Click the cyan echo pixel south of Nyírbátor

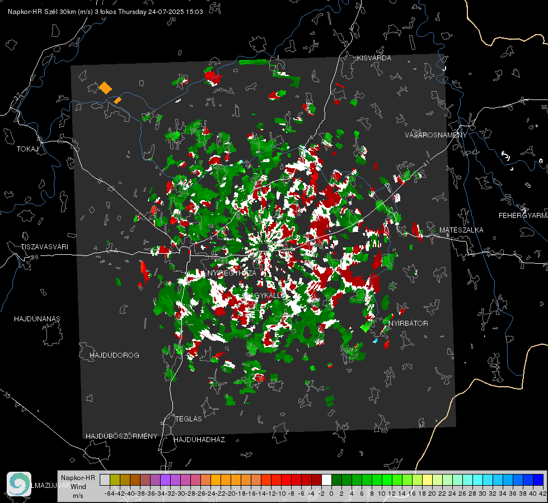tap(376, 340)
